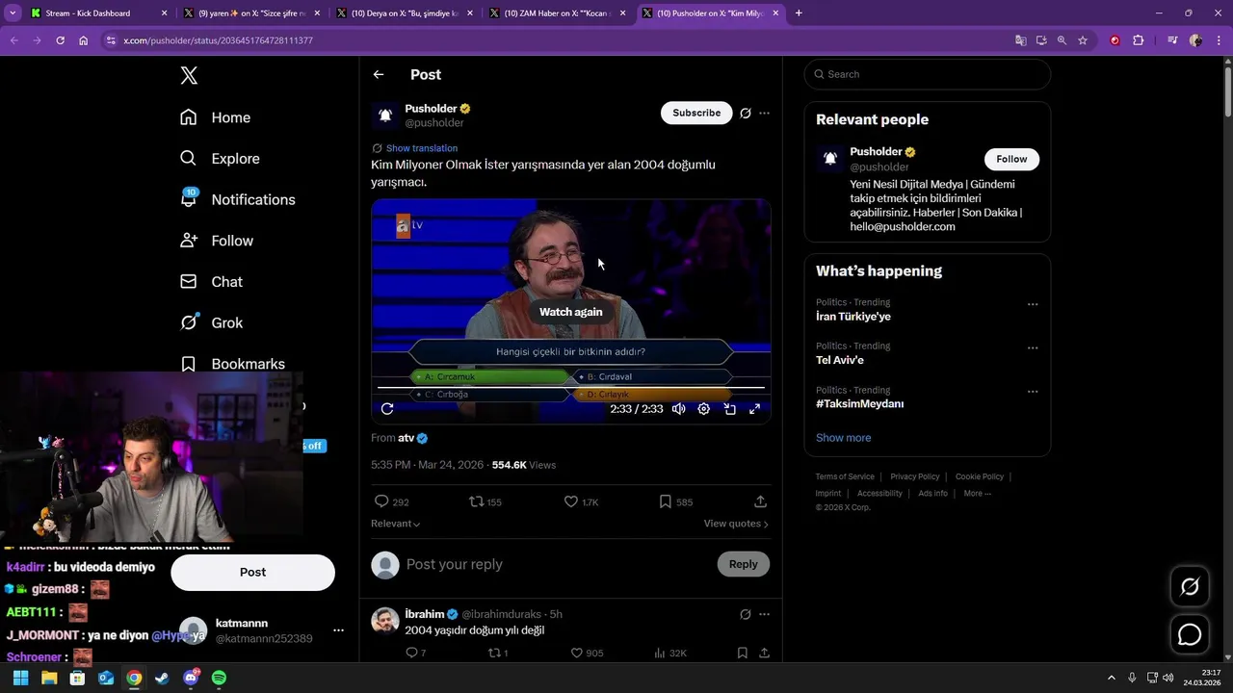Image resolution: width=1233 pixels, height=693 pixels.
Task: Show hidden tray icons chevron
Action: coord(1111,678)
